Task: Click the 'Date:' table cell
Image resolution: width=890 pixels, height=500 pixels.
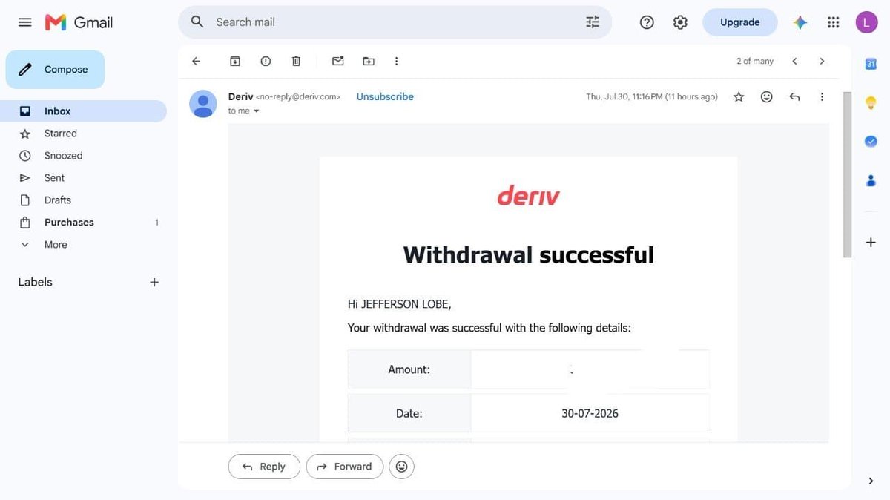Action: pyautogui.click(x=409, y=413)
